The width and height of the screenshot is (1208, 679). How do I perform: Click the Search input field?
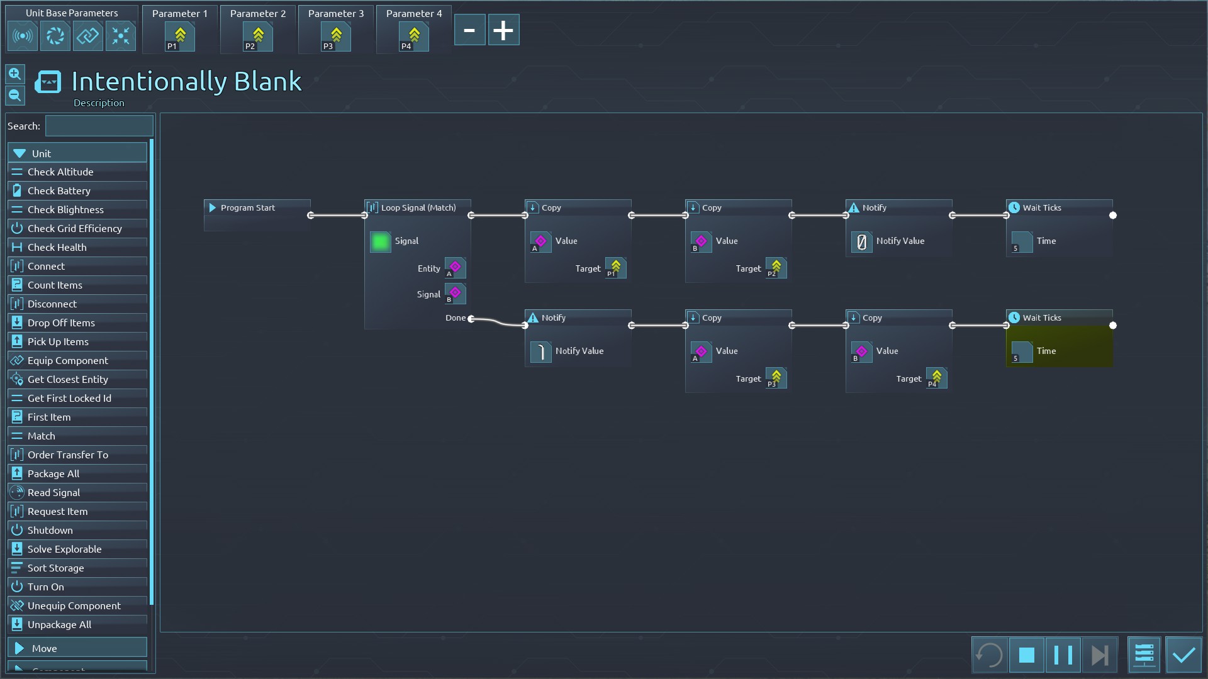(x=99, y=126)
